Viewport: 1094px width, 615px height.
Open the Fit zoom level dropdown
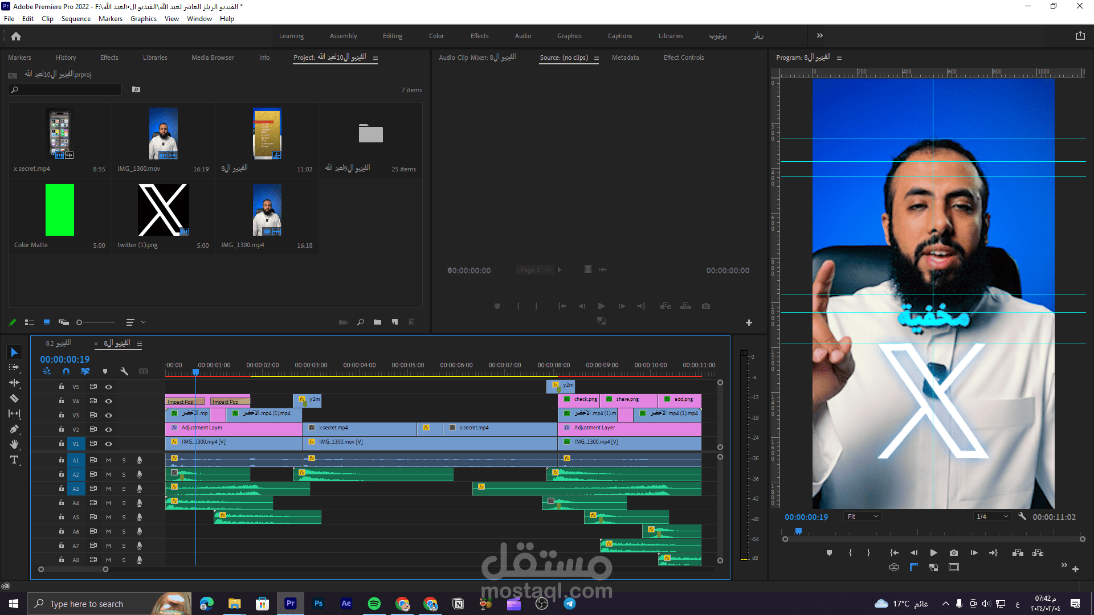[x=863, y=516]
